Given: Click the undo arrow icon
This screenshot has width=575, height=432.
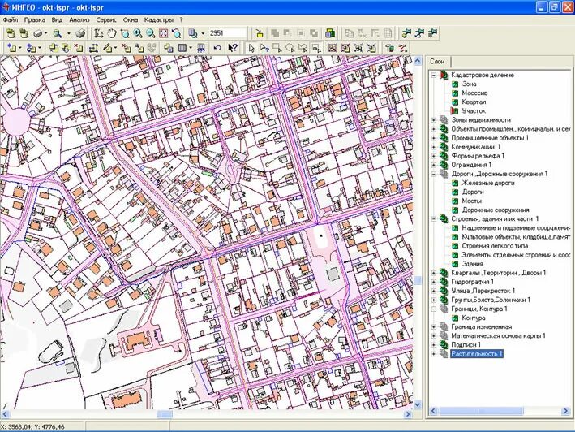Looking at the screenshot, I should pos(217,48).
